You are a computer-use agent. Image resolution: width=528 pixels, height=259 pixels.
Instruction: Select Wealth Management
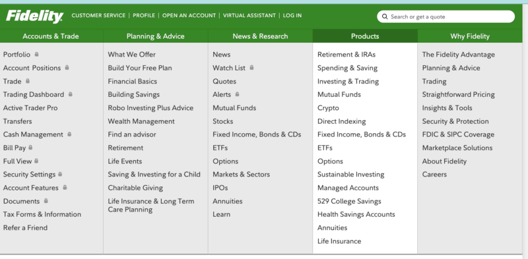141,121
